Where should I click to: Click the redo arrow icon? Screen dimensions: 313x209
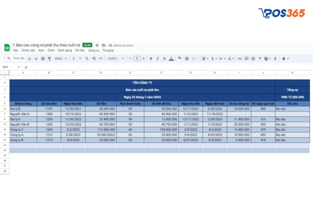point(36,59)
